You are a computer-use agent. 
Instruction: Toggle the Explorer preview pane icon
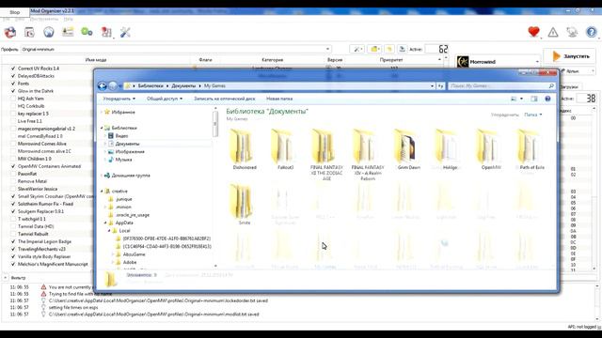coord(534,99)
